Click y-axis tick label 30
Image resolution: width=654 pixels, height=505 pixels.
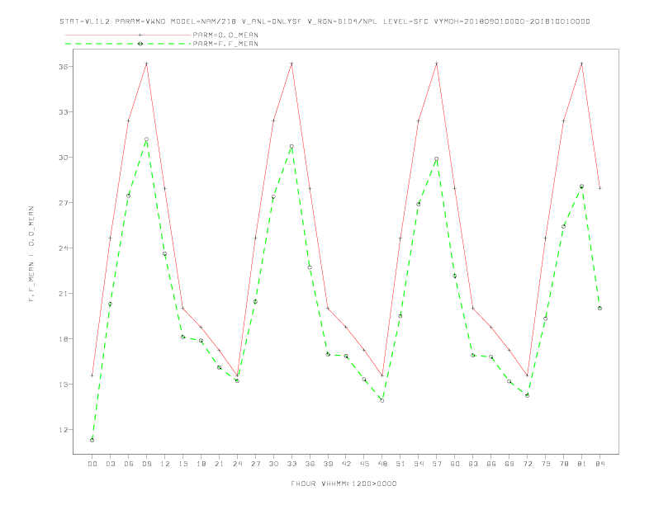(x=63, y=158)
